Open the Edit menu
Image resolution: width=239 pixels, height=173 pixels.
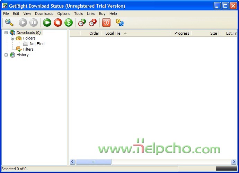click(16, 14)
